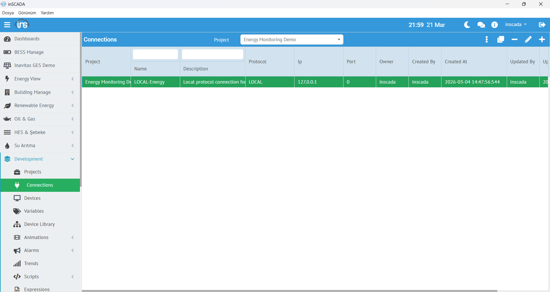Toggle sidebar with hamburger menu icon
550x292 pixels.
[7, 25]
